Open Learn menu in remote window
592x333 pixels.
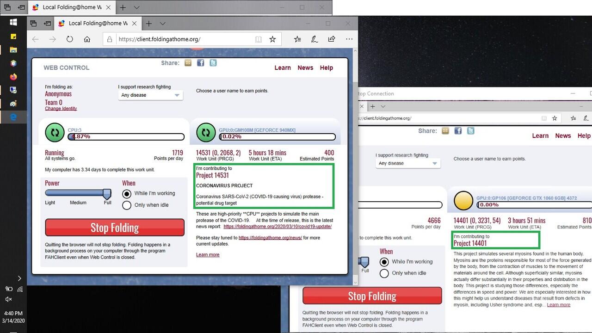tap(540, 136)
